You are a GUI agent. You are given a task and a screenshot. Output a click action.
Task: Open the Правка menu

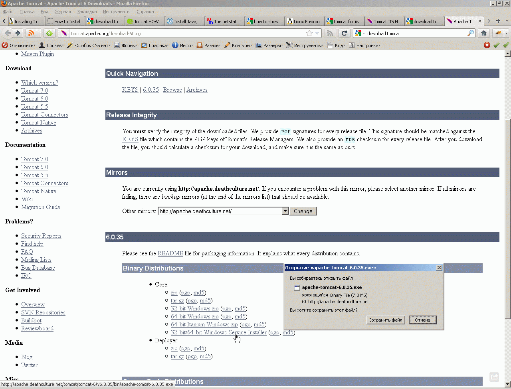(x=27, y=12)
